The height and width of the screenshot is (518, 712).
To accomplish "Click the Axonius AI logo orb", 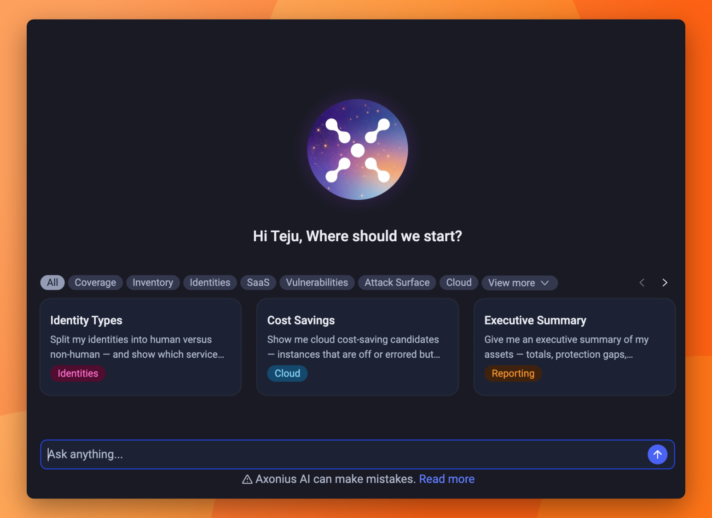I will pos(357,150).
